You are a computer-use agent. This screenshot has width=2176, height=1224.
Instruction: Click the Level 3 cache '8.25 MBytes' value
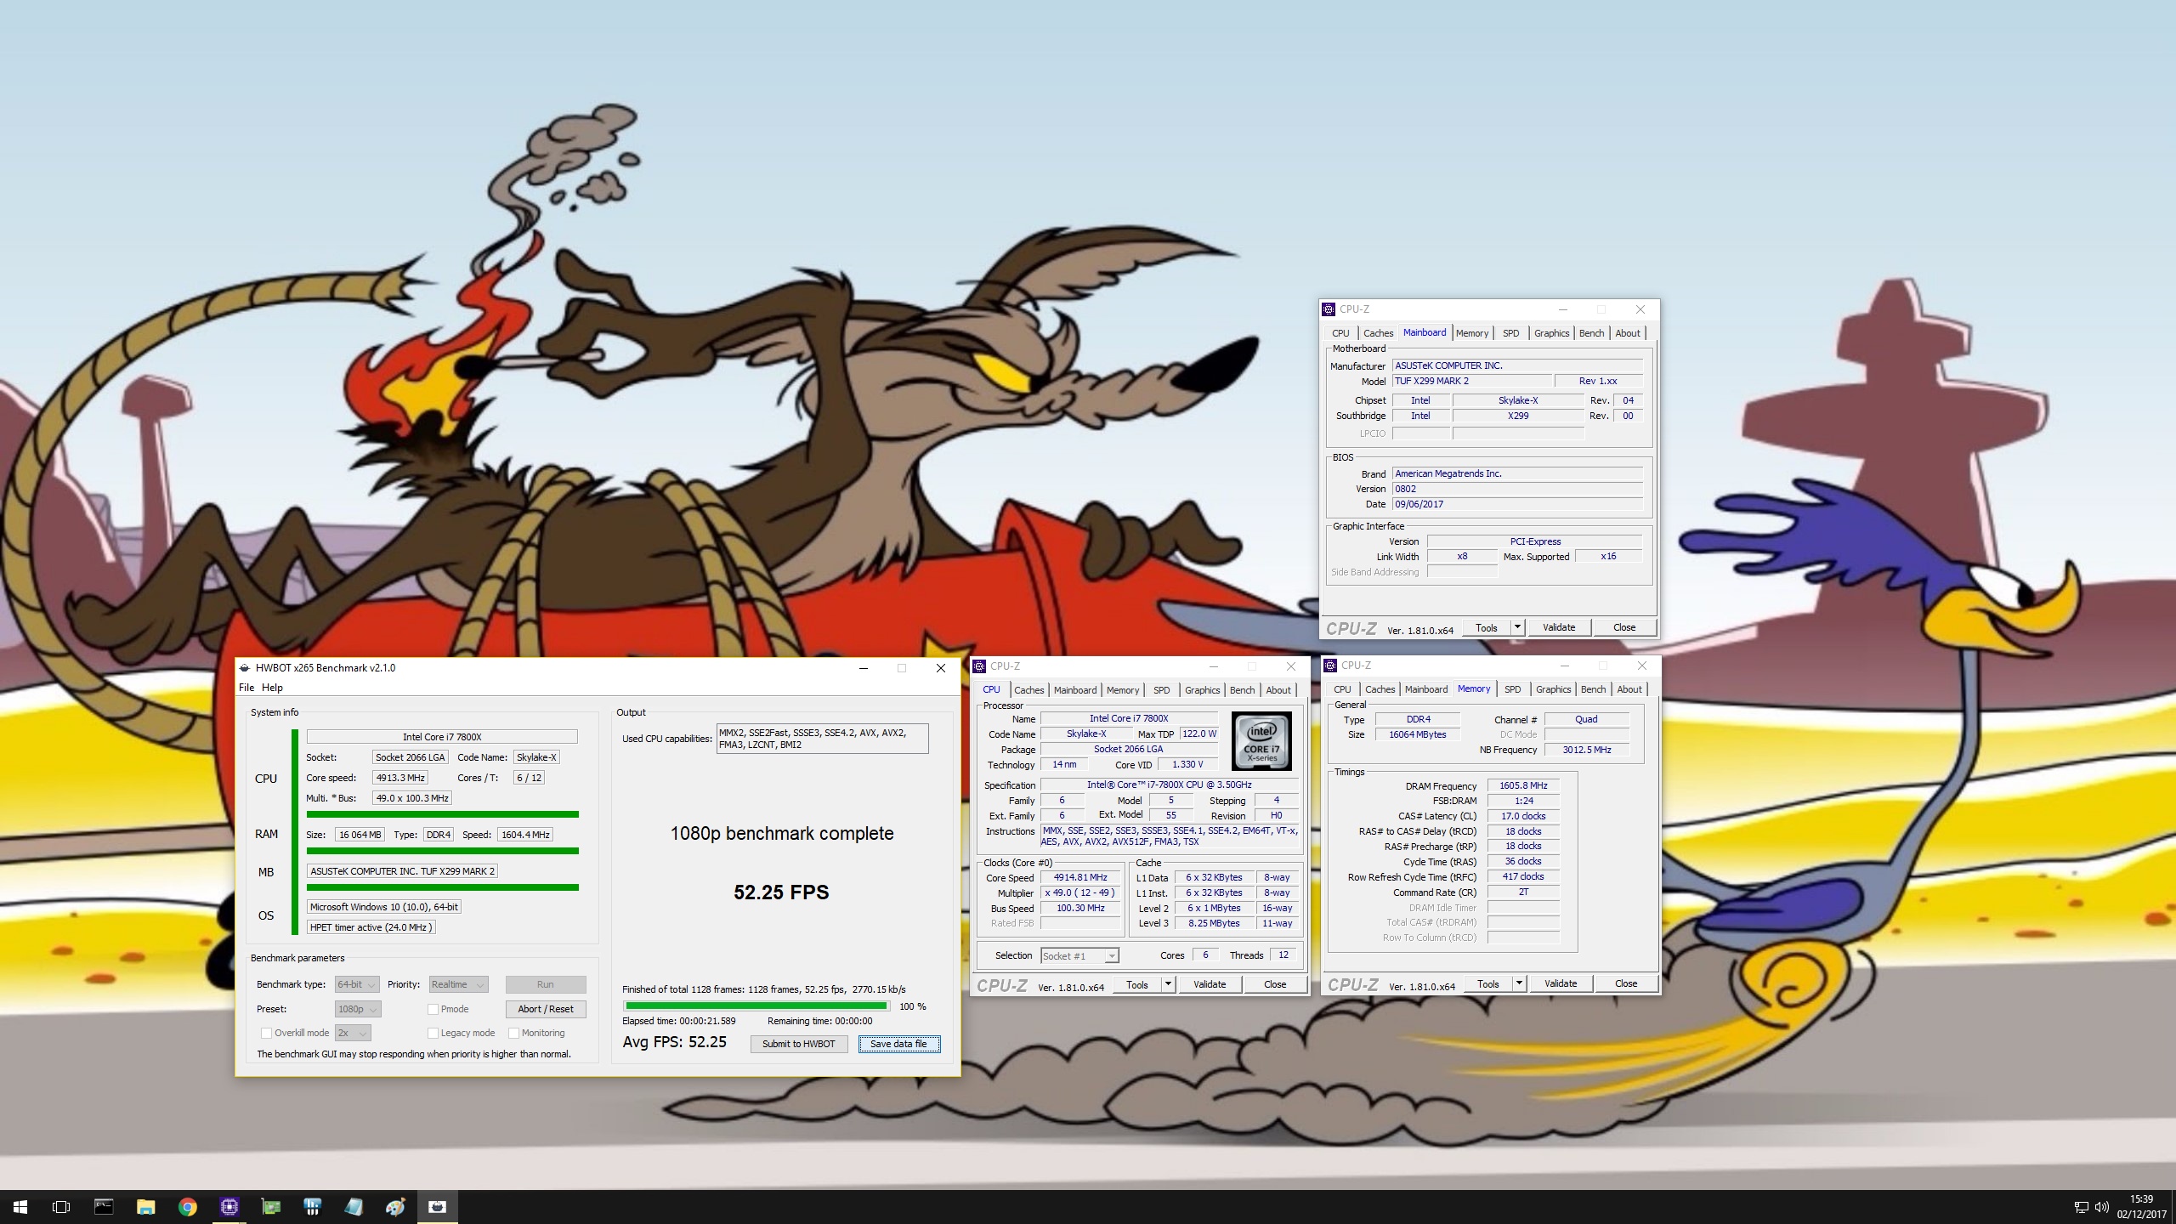1214,923
